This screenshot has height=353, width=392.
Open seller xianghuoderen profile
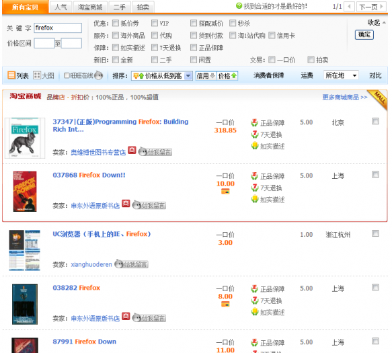[x=91, y=264]
